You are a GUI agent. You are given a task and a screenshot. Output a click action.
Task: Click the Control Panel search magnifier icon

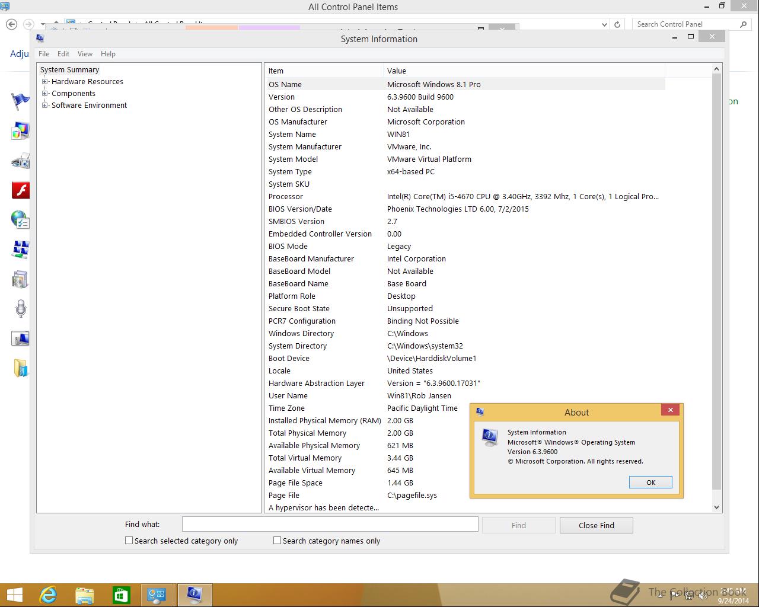744,24
